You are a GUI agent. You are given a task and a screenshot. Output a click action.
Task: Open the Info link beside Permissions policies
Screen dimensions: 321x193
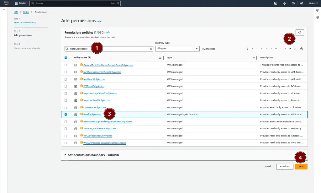[x=108, y=32]
